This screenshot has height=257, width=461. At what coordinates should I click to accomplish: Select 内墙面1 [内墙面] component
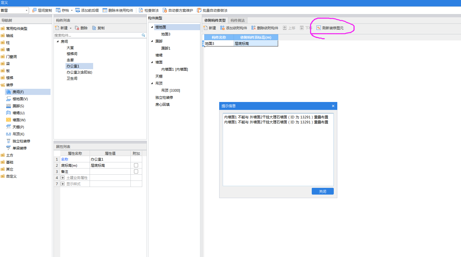pos(175,69)
